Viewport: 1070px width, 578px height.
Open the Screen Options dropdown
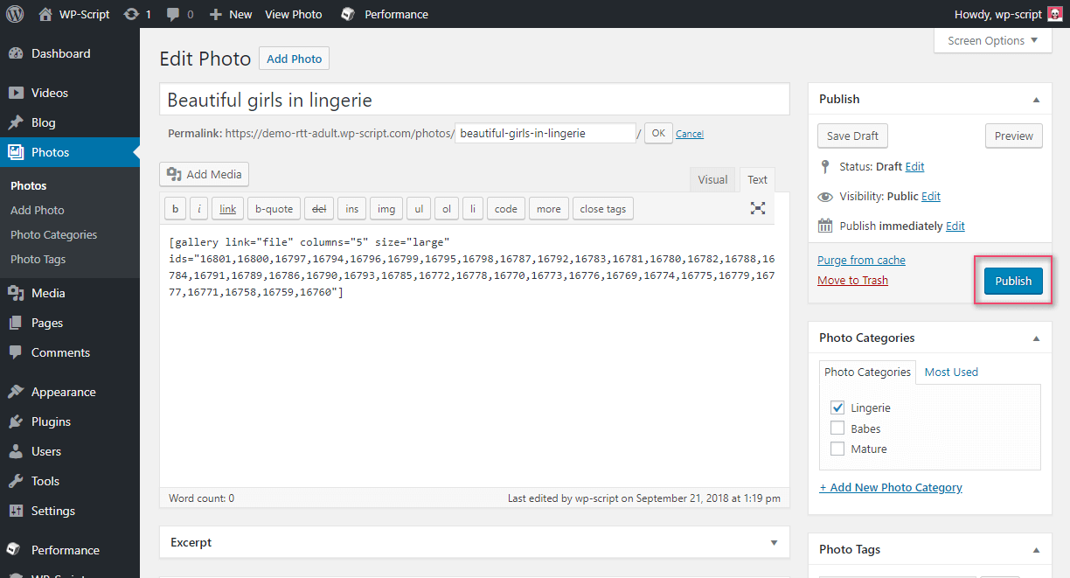click(992, 40)
